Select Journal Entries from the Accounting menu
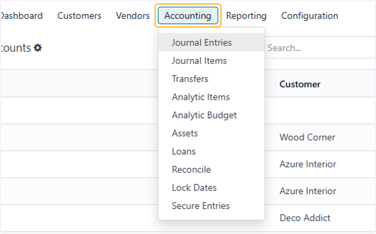 point(211,42)
